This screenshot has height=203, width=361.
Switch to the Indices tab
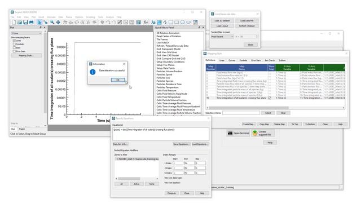[282, 60]
